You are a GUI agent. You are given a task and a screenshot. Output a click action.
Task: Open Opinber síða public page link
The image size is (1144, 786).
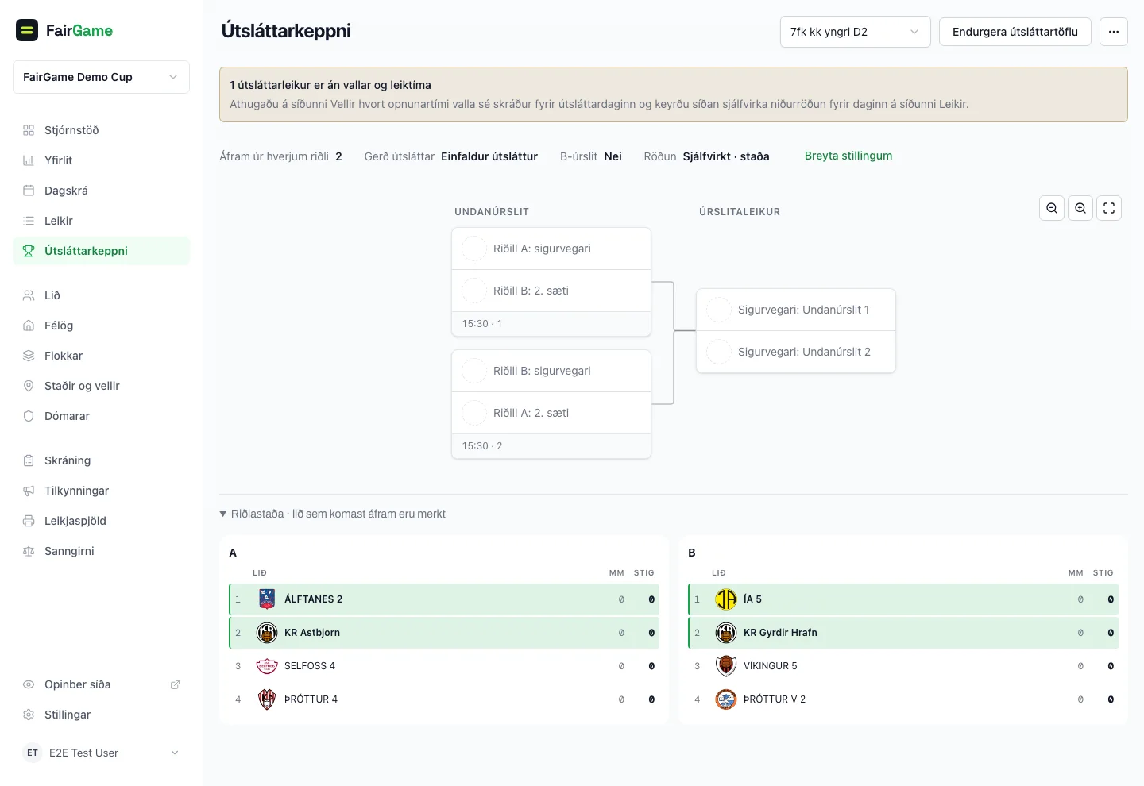pyautogui.click(x=101, y=684)
